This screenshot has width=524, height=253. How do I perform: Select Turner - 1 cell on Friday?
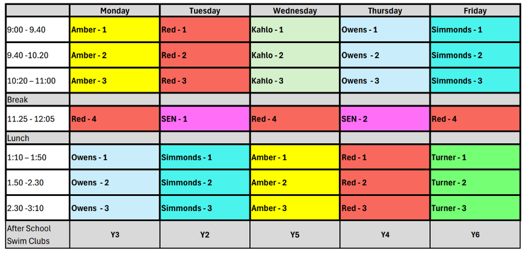point(475,157)
